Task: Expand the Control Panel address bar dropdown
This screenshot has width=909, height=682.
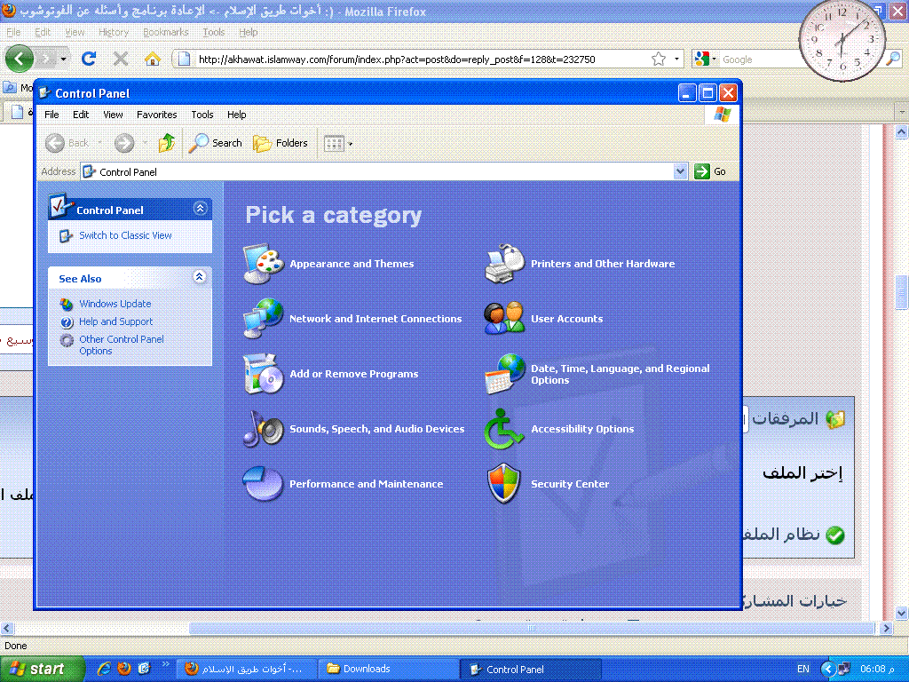Action: click(680, 171)
